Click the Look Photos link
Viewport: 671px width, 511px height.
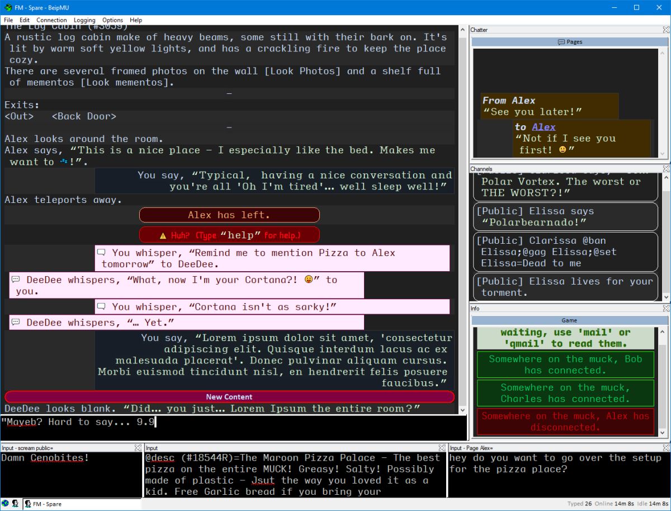(x=303, y=71)
